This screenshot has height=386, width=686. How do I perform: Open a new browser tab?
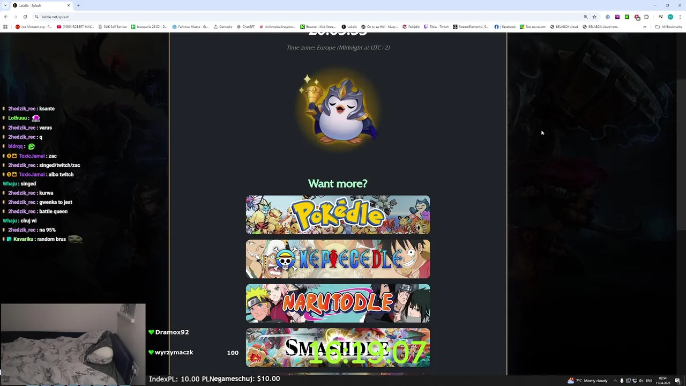click(x=78, y=5)
